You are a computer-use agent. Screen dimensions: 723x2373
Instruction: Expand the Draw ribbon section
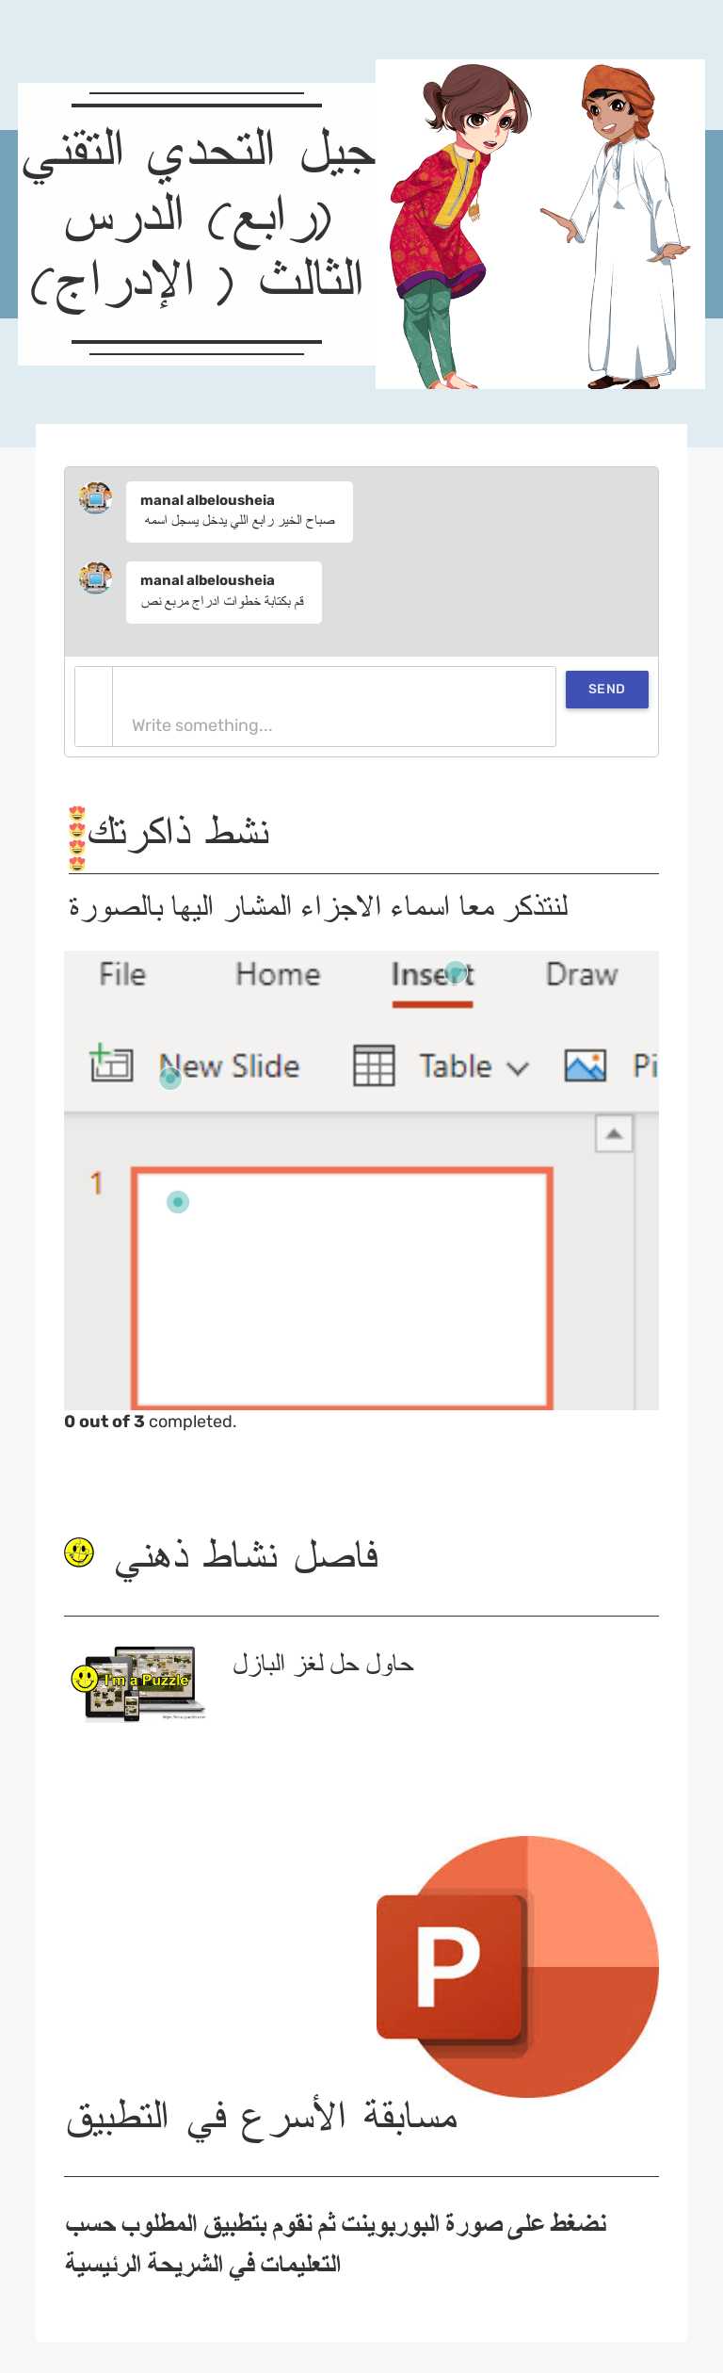point(582,974)
